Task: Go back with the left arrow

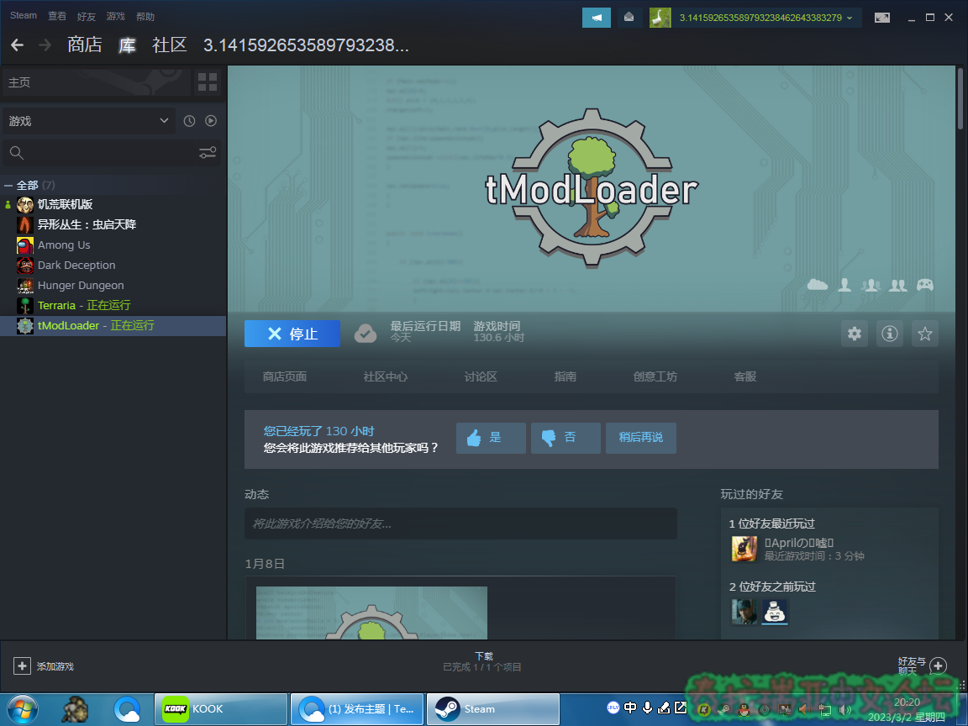Action: click(x=18, y=45)
